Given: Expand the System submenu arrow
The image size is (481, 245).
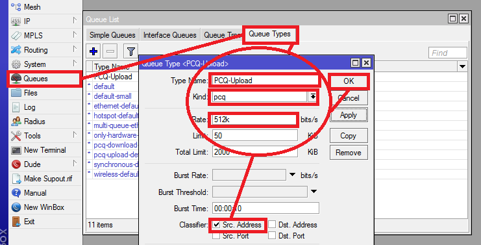Looking at the screenshot, I should [x=75, y=63].
